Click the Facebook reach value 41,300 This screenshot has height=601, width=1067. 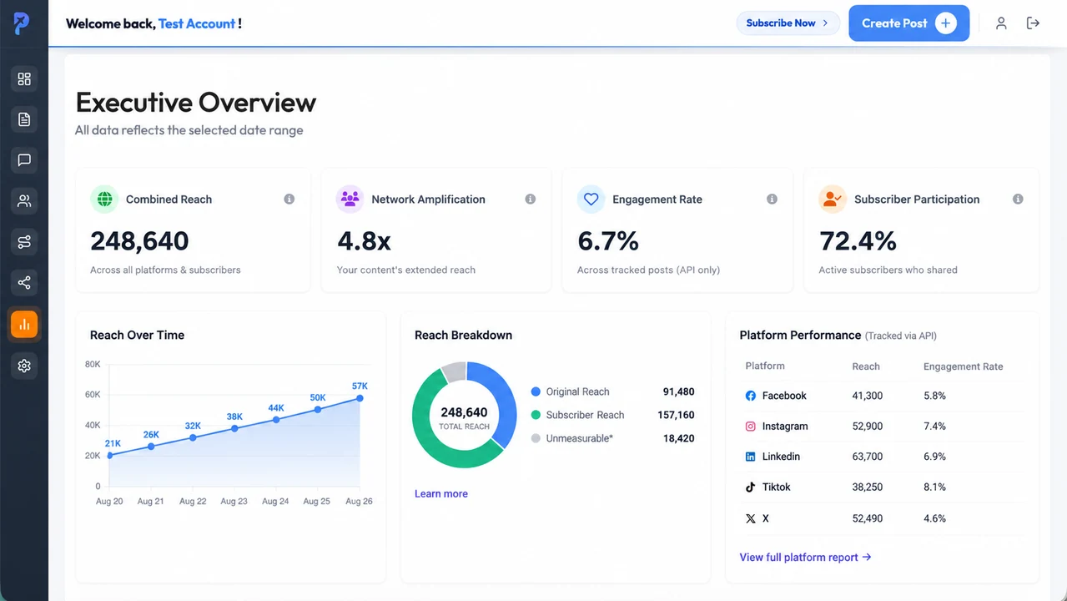click(x=868, y=396)
